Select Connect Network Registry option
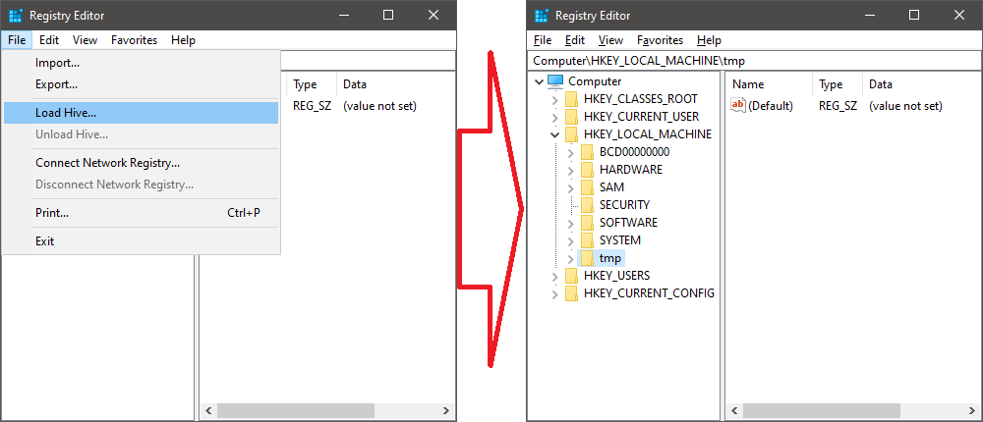This screenshot has width=983, height=422. tap(141, 163)
